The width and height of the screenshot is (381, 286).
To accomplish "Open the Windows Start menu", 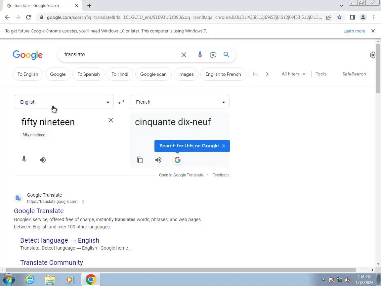I will (x=9, y=280).
